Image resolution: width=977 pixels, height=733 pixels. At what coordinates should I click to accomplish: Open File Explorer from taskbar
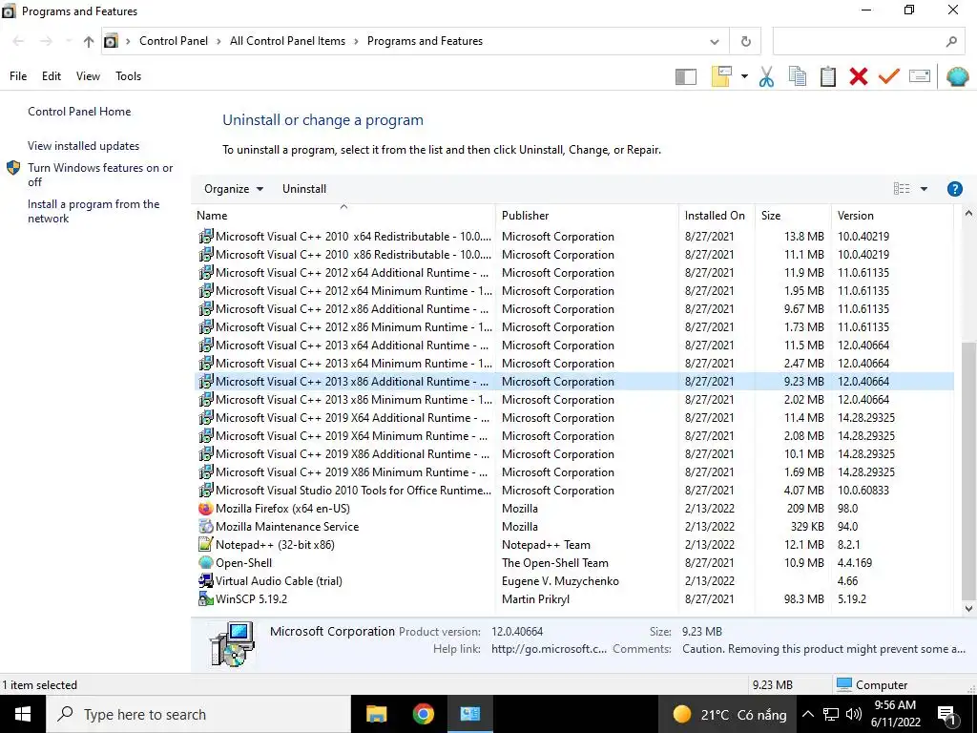(376, 714)
